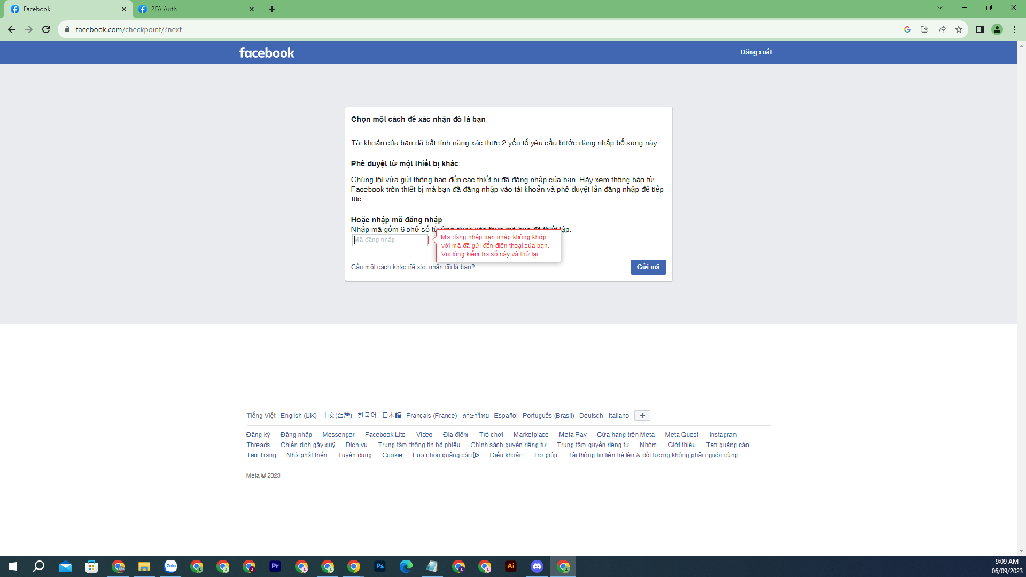Open File Explorer from taskbar

click(144, 566)
